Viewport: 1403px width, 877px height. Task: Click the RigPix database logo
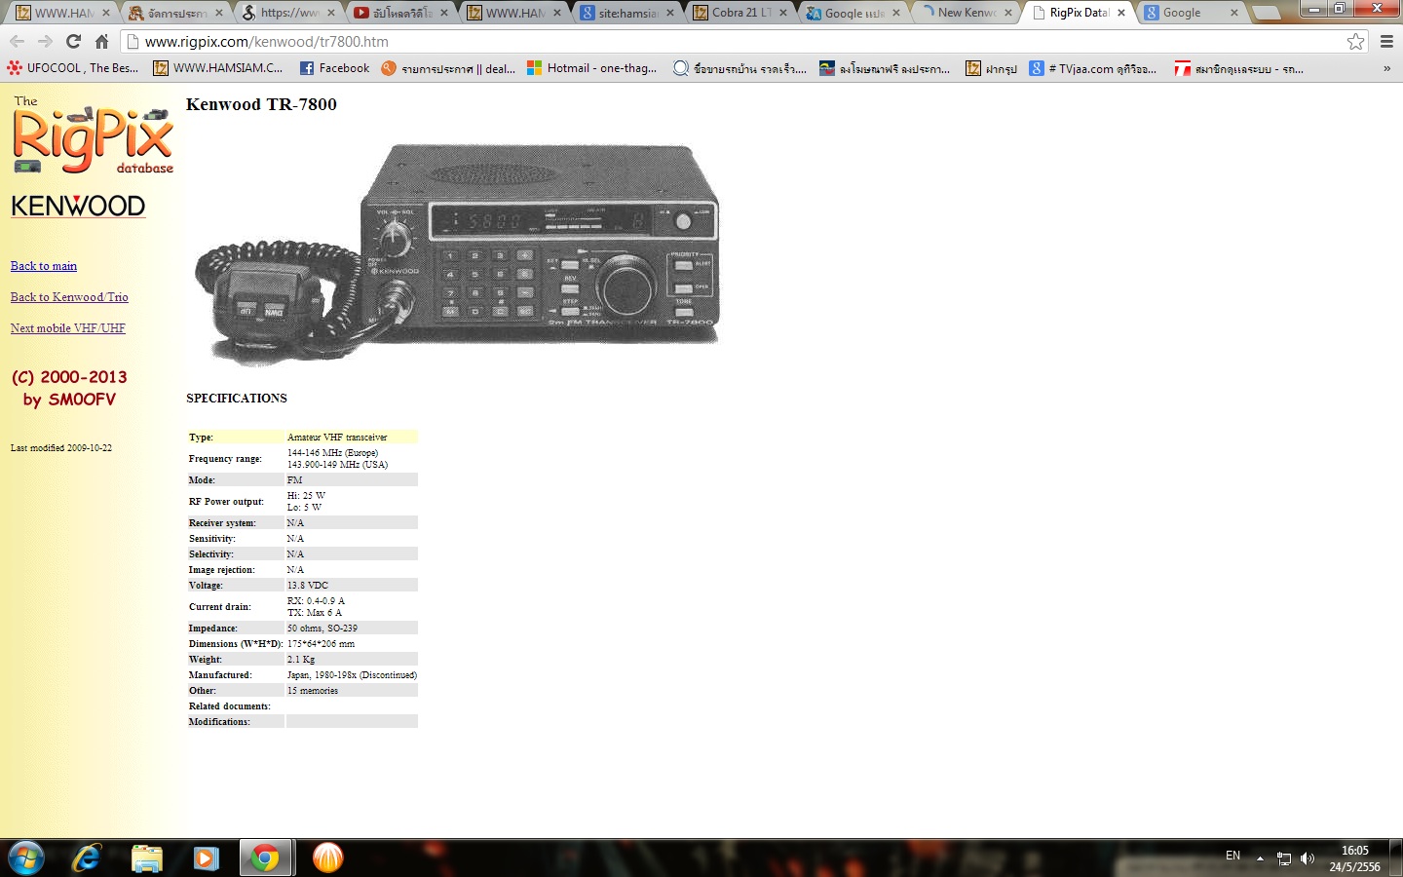pyautogui.click(x=93, y=135)
